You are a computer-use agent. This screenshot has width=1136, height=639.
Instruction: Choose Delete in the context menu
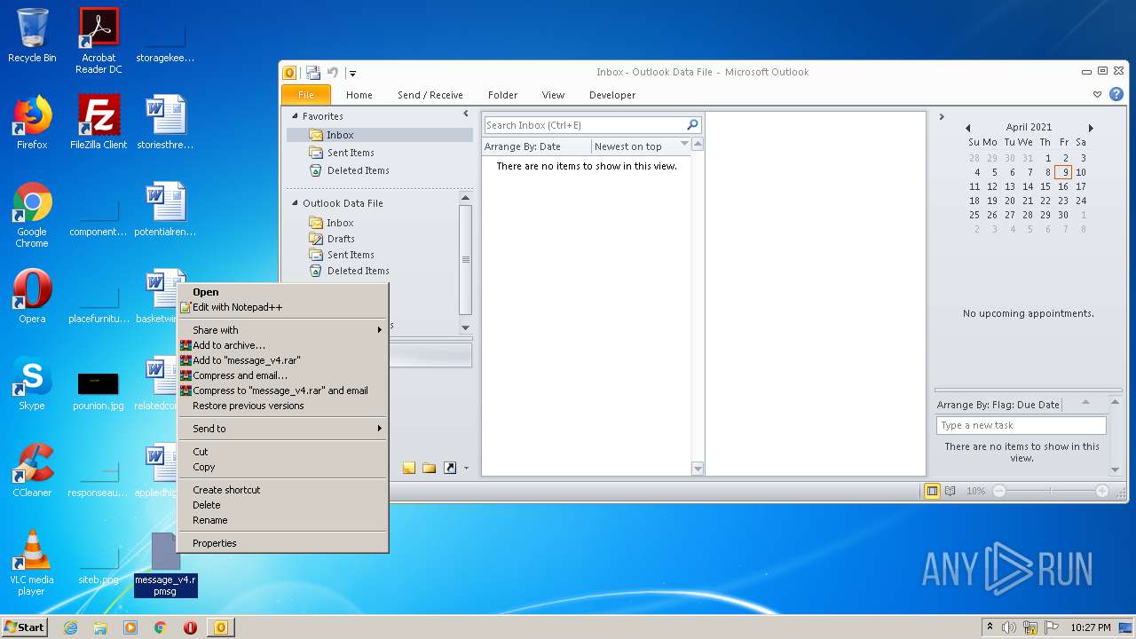283,505
